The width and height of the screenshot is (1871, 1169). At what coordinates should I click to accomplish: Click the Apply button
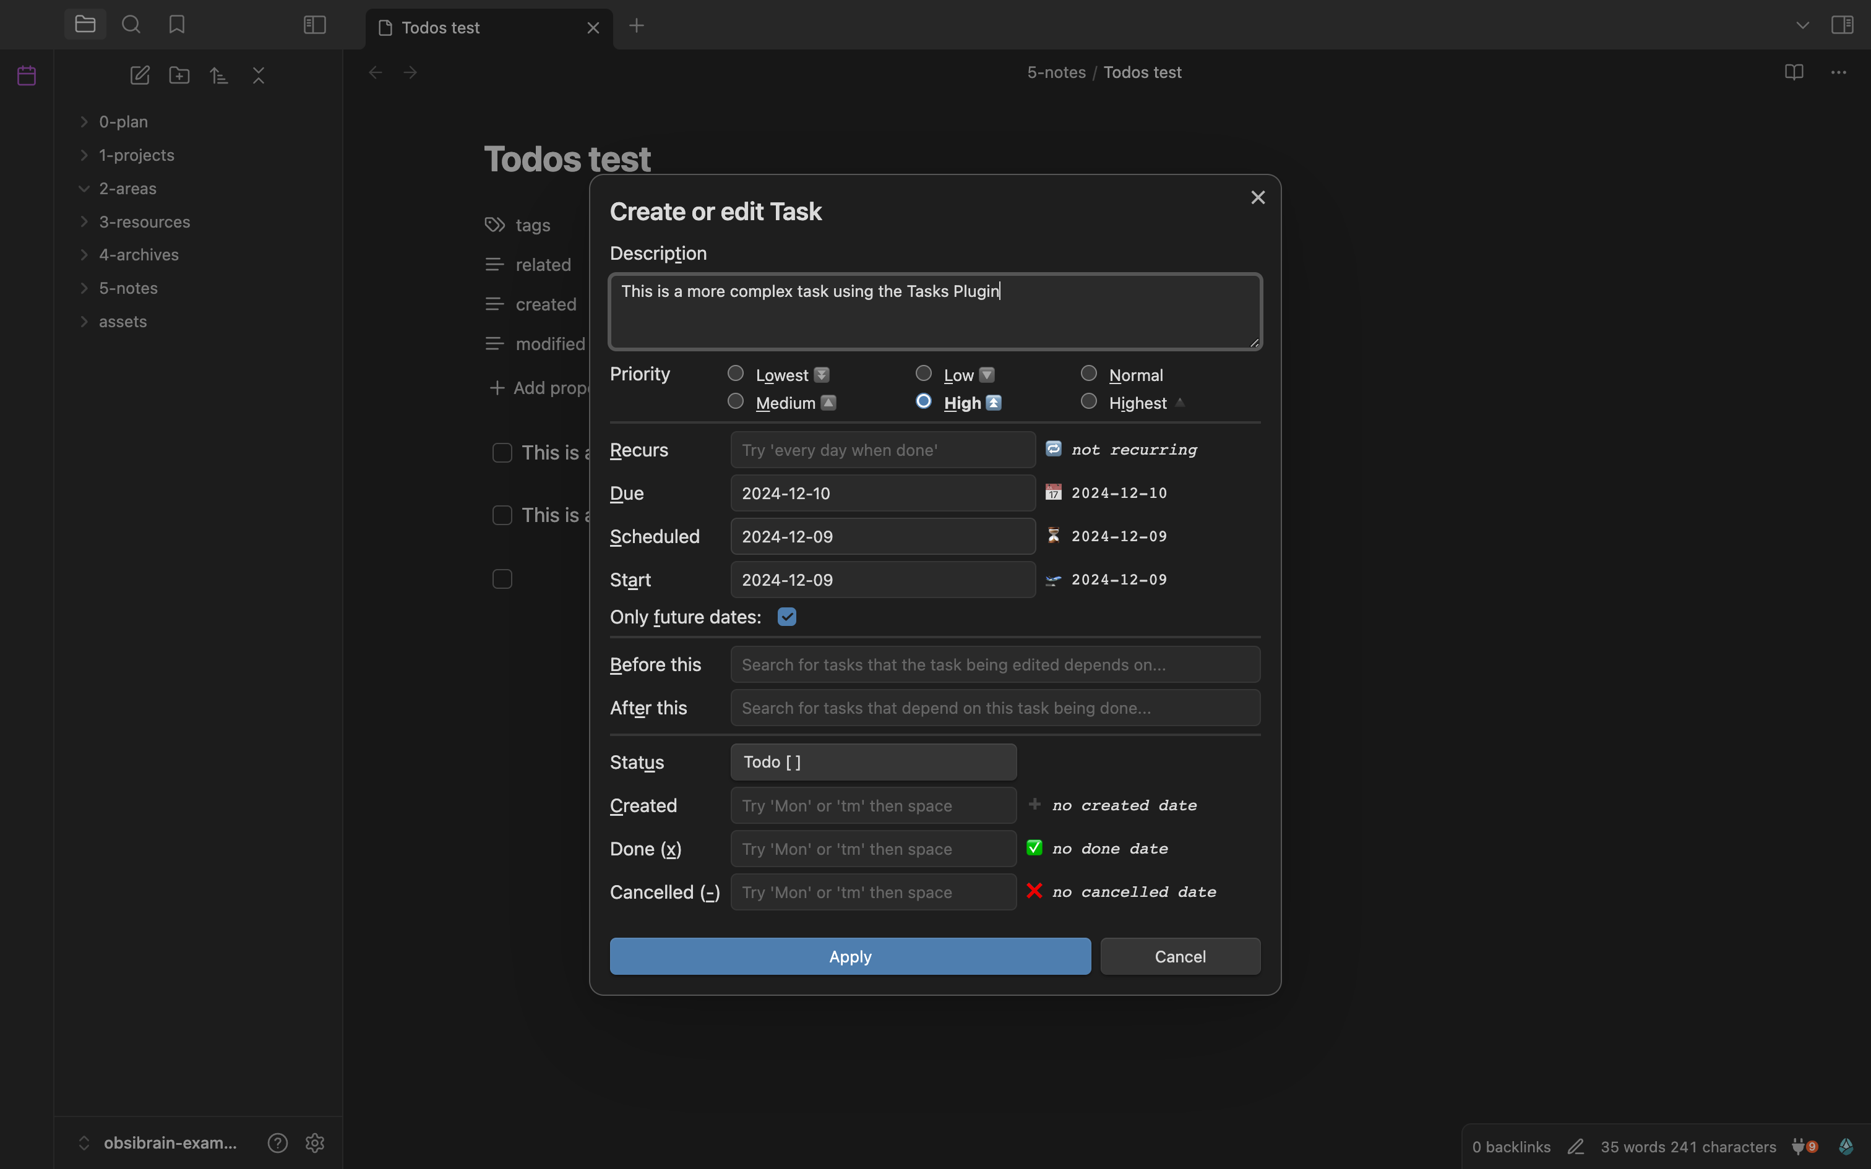pos(849,956)
